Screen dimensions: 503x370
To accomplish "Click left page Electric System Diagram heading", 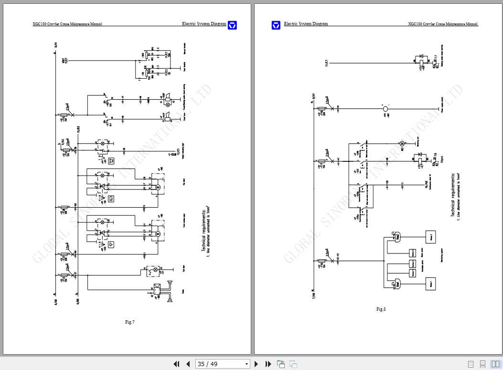I will click(204, 24).
